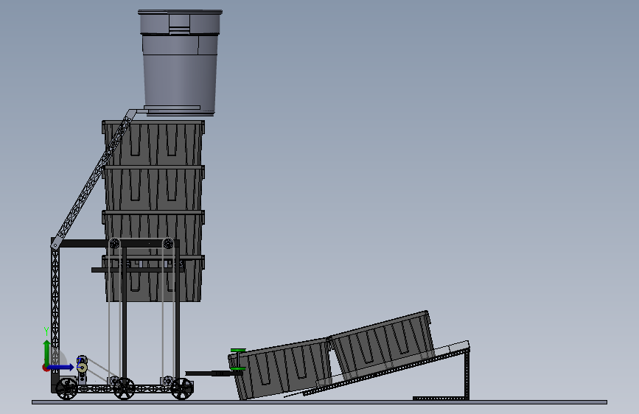Select the gray trash can atop the stack
This screenshot has width=639, height=414.
tap(180, 63)
